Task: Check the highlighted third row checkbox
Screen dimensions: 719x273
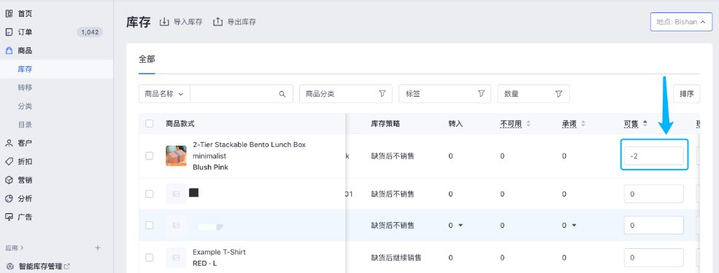Action: point(150,226)
